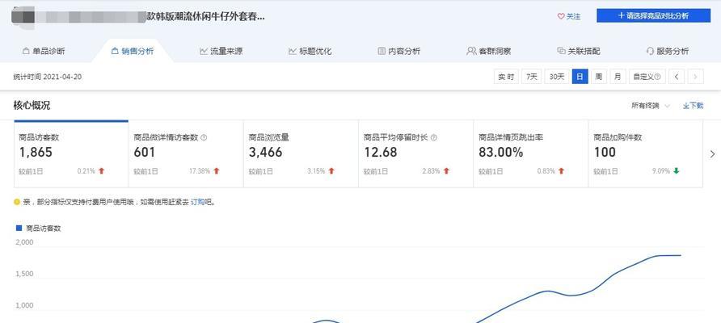
Task: Click the 601 micro-detail visitors value
Action: [x=145, y=152]
